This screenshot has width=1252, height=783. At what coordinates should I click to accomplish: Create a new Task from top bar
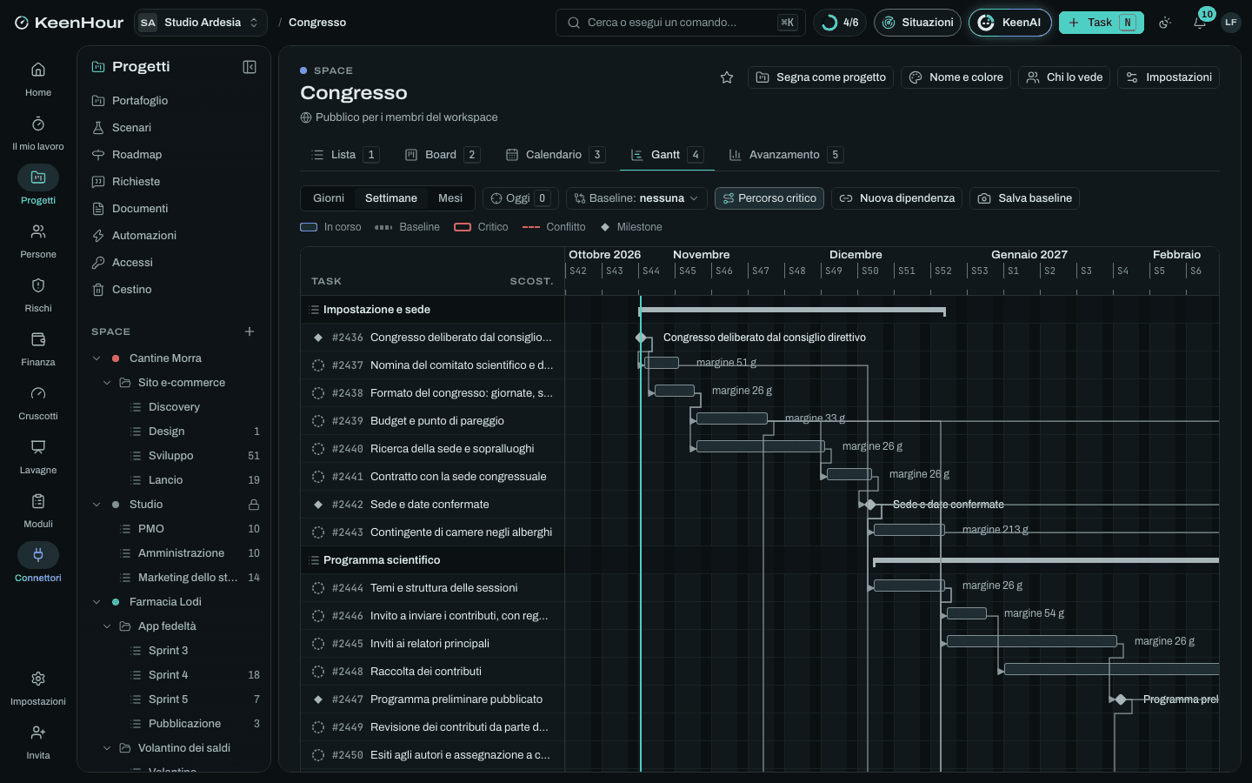click(x=1101, y=23)
